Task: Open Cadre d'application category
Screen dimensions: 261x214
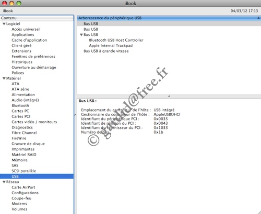Action: click(29, 40)
